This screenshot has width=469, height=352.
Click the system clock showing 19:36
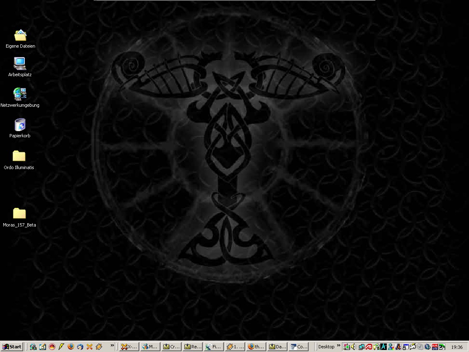tap(457, 347)
